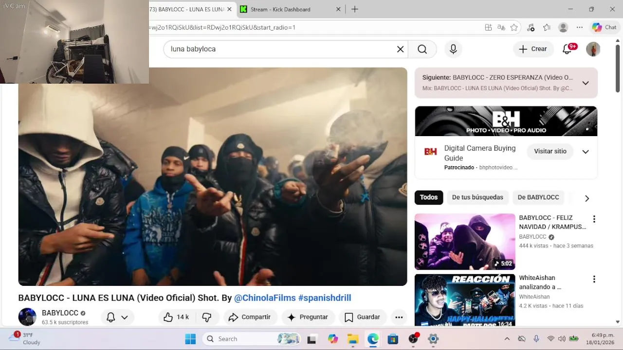The height and width of the screenshot is (350, 623).
Task: Open Copilot from the taskbar
Action: [x=333, y=339]
